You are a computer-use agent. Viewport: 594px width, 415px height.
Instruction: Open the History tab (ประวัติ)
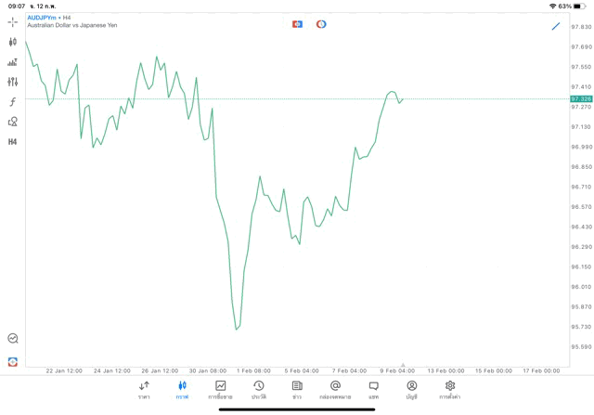click(x=258, y=390)
